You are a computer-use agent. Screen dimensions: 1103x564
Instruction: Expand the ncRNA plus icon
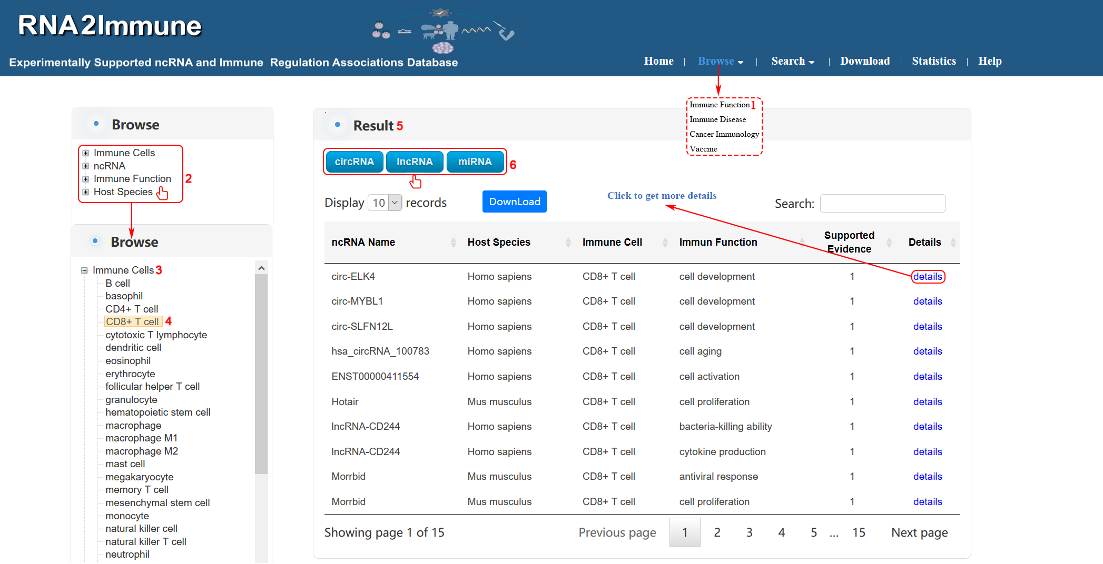coord(85,166)
